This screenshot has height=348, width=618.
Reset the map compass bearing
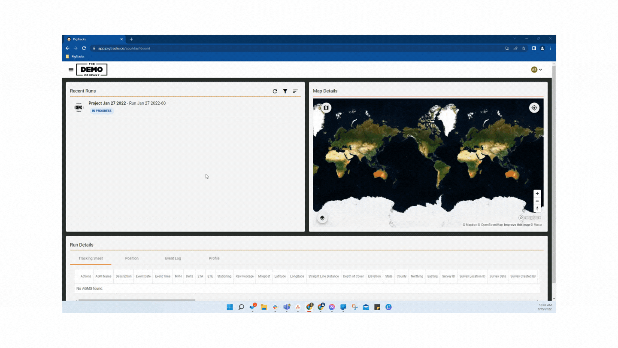(537, 208)
